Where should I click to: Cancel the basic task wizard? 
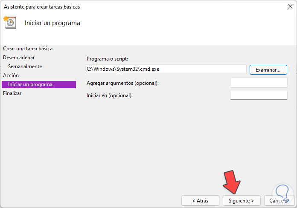click(280, 200)
